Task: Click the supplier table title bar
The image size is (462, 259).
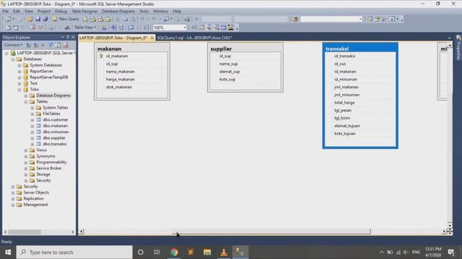Action: pyautogui.click(x=245, y=48)
